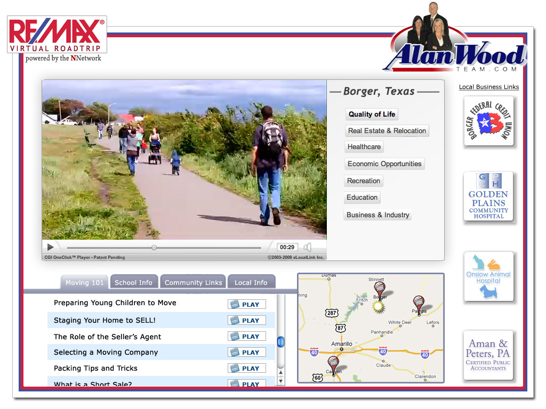This screenshot has width=546, height=409.
Task: Play "Selecting a Moving Company" video
Action: pos(246,353)
